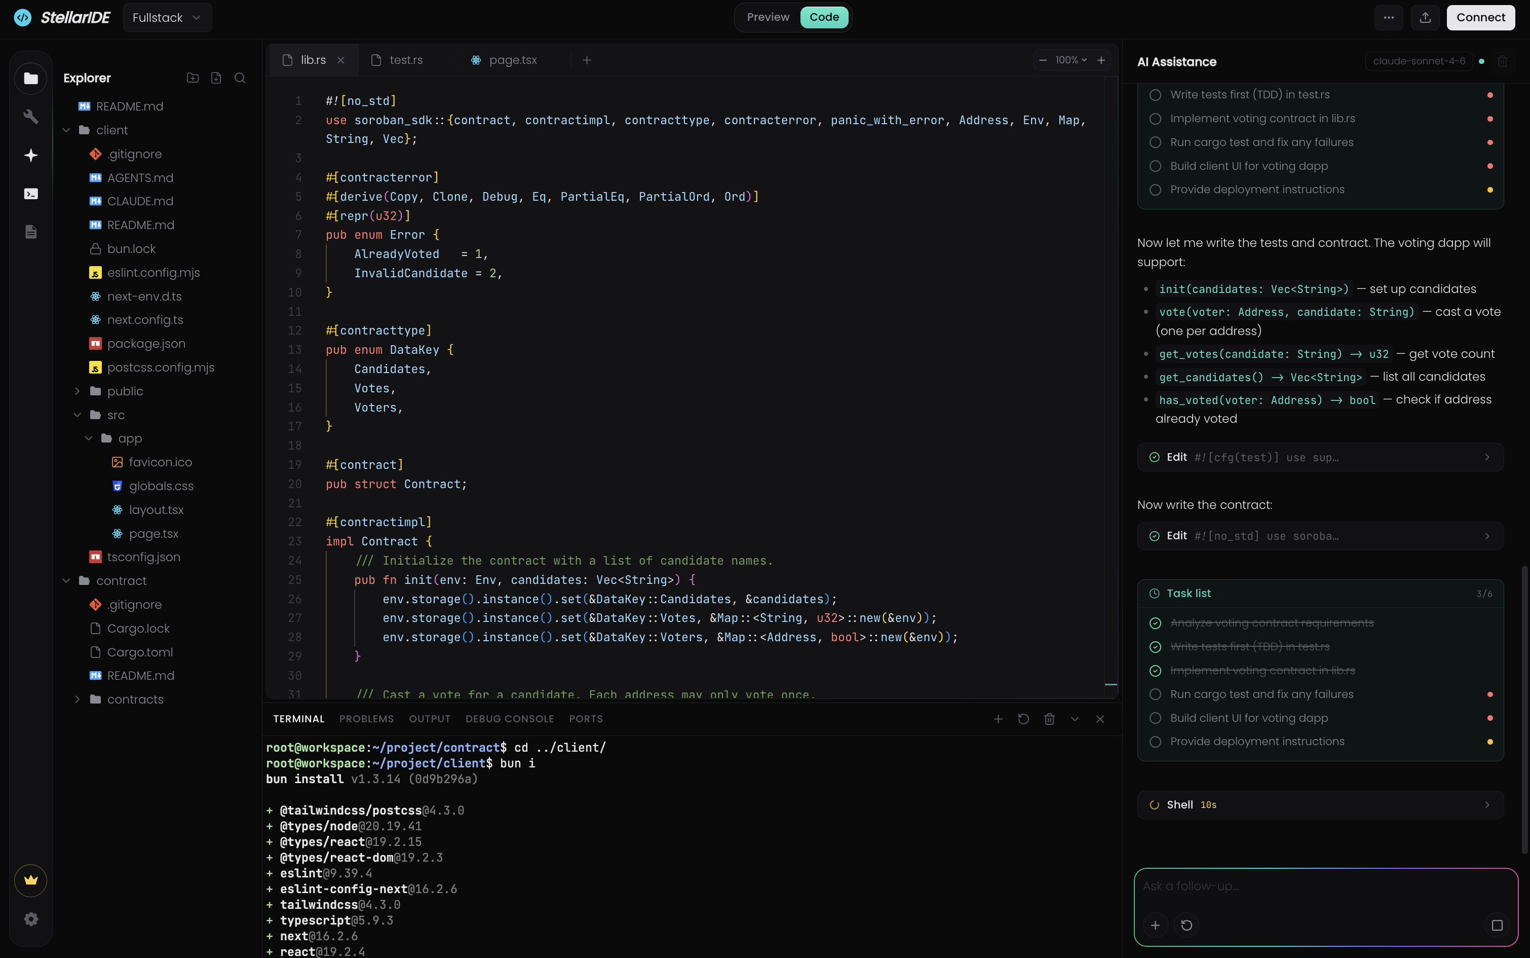Open the settings gear icon
This screenshot has width=1530, height=958.
(x=30, y=919)
